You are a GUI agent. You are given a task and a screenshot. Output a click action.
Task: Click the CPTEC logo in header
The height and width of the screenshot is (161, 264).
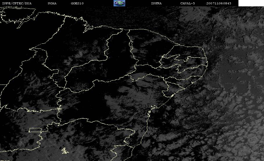coord(119,3)
